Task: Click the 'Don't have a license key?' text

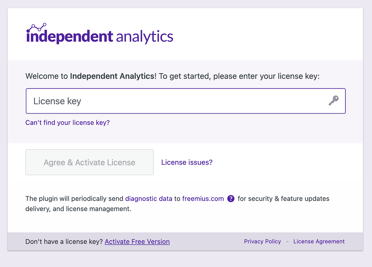Action: [x=64, y=242]
